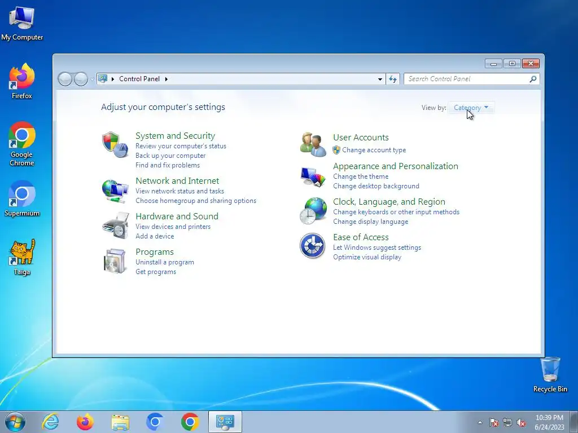This screenshot has width=578, height=433.
Task: Select the Firefox desktop shortcut
Action: [22, 81]
